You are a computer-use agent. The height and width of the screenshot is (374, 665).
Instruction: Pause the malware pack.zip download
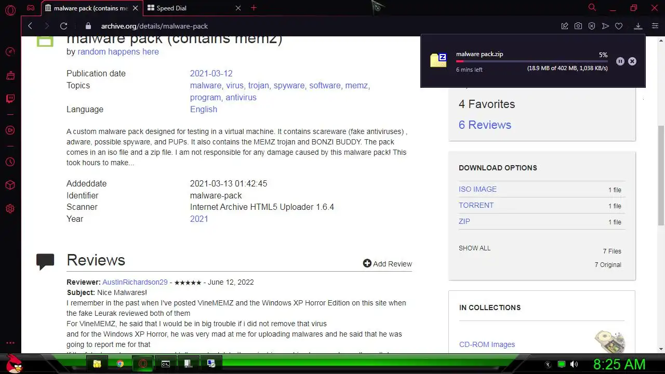tap(620, 61)
